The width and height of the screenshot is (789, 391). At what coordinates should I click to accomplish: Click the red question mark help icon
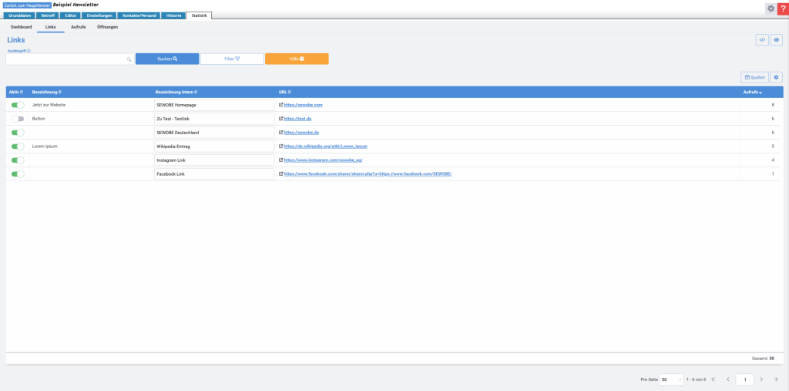pyautogui.click(x=783, y=8)
